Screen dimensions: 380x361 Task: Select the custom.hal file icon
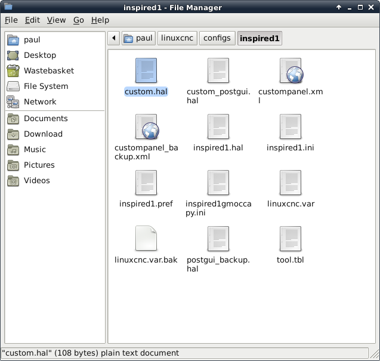[x=146, y=70]
